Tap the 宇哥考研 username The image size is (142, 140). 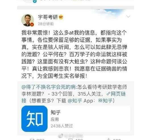[48, 17]
